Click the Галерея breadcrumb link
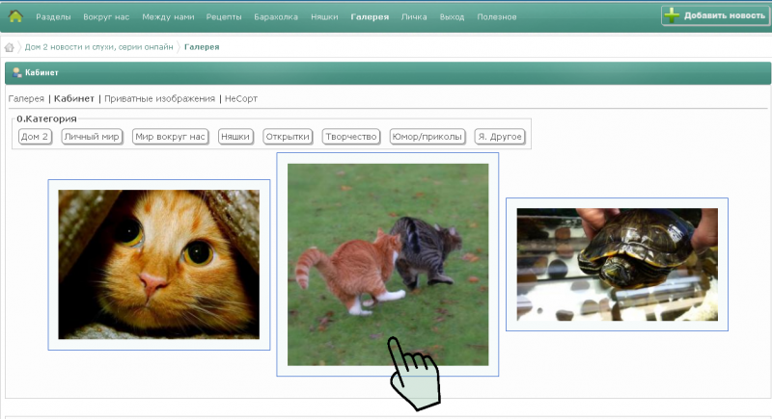The height and width of the screenshot is (419, 772). point(202,47)
